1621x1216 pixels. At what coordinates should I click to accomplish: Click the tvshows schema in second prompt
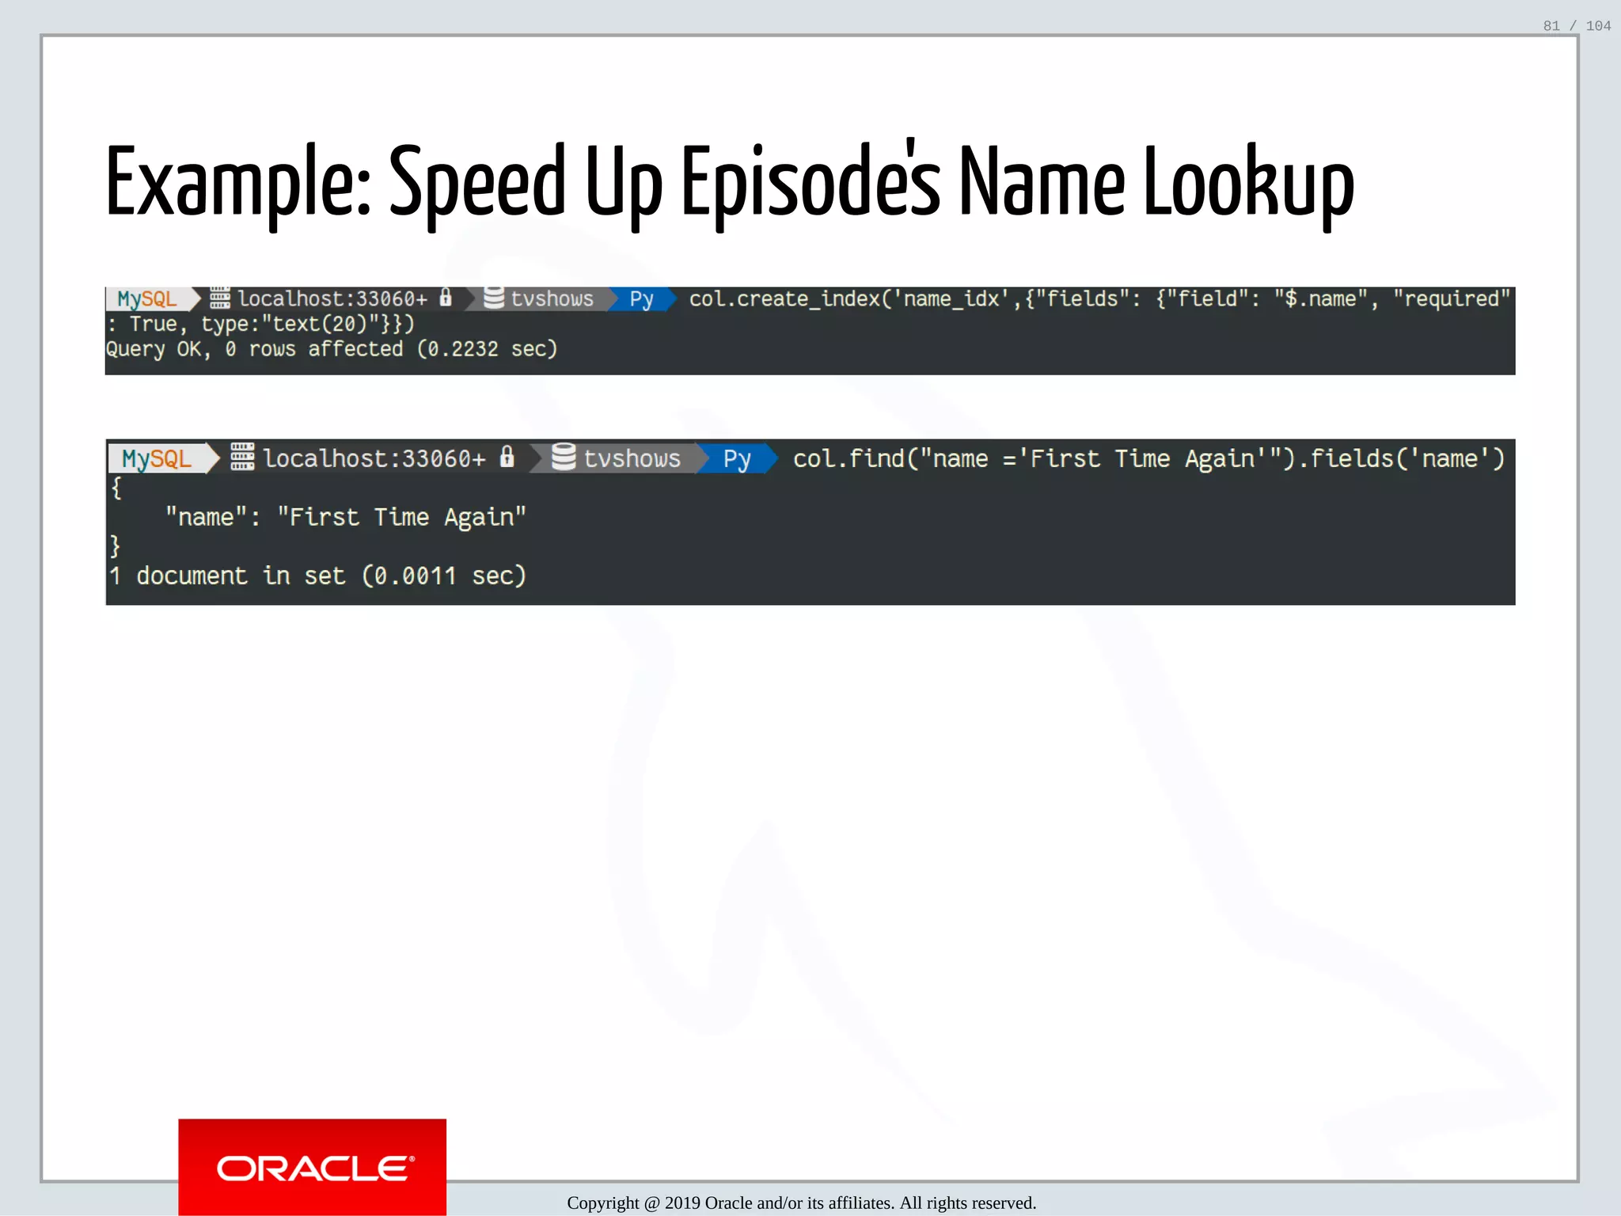click(x=632, y=458)
